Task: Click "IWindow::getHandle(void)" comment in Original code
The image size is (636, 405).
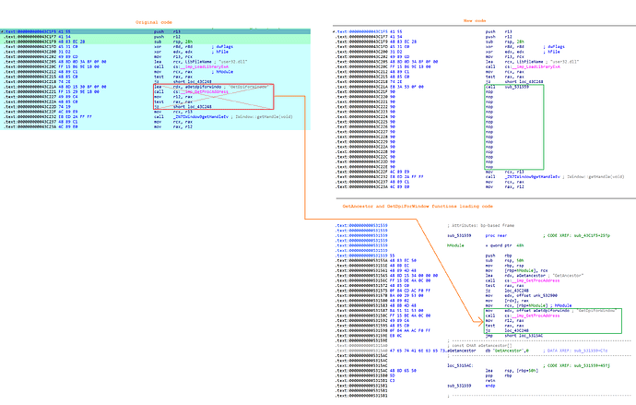Action: pos(265,117)
